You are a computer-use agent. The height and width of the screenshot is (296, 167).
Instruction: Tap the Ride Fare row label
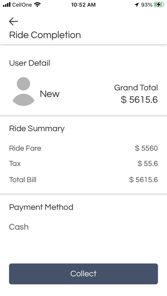click(x=25, y=148)
